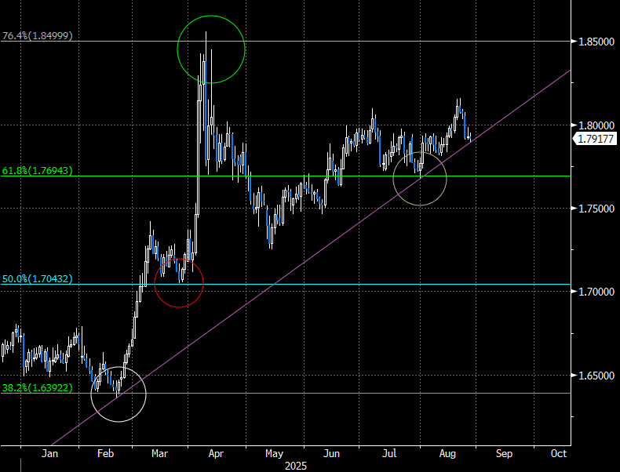Click the 1.65000 price axis label
Screen dimensions: 620x472
click(x=596, y=376)
